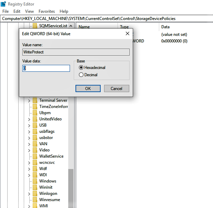Screen dimensions: 213x208
Task: Select the SQMServiceList key label
Action: (53, 26)
